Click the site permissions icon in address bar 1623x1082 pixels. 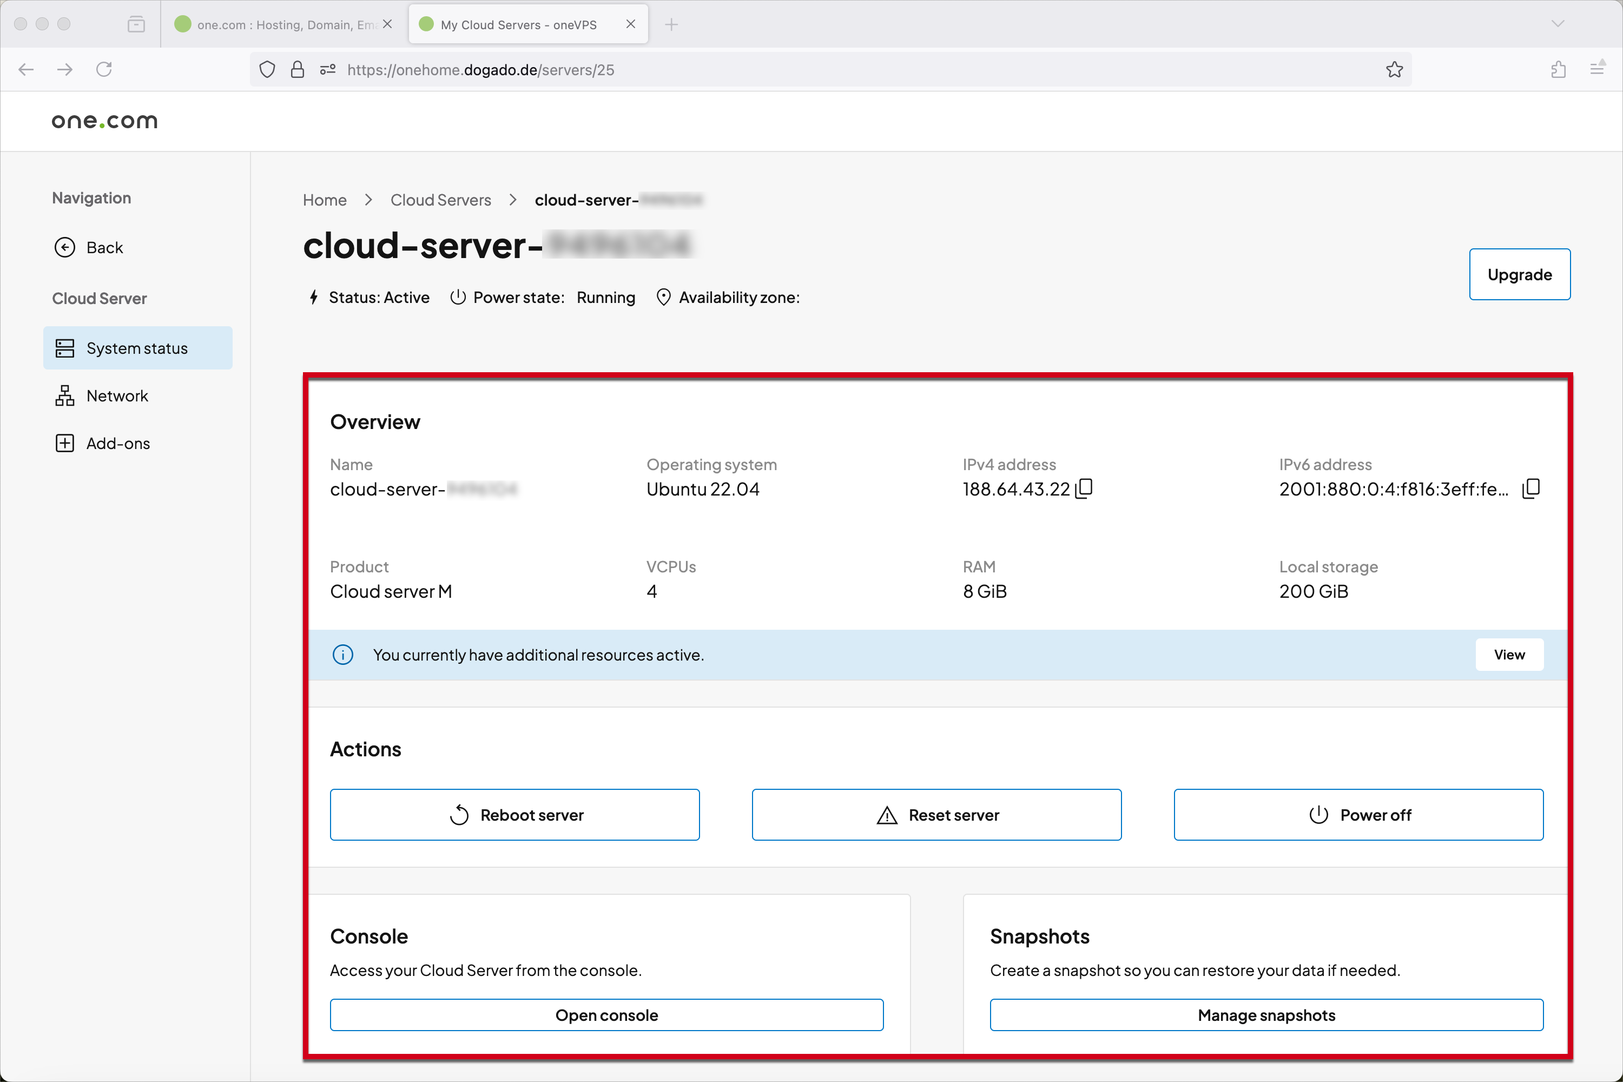tap(328, 70)
